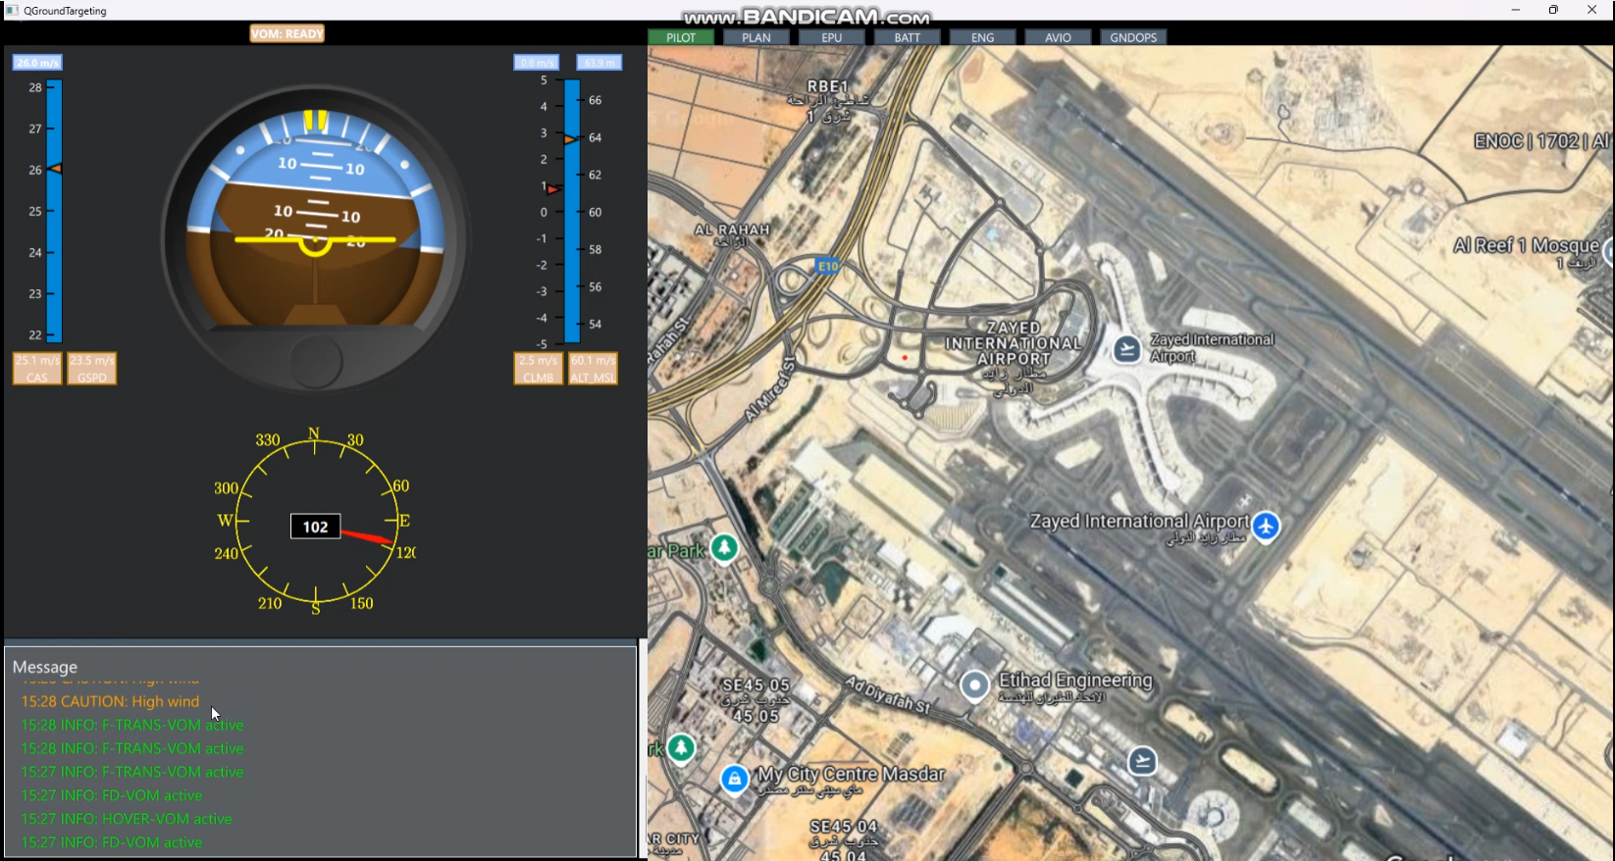1615x861 pixels.
Task: Click the Al Reef 1 Mosque map label
Action: pyautogui.click(x=1526, y=246)
